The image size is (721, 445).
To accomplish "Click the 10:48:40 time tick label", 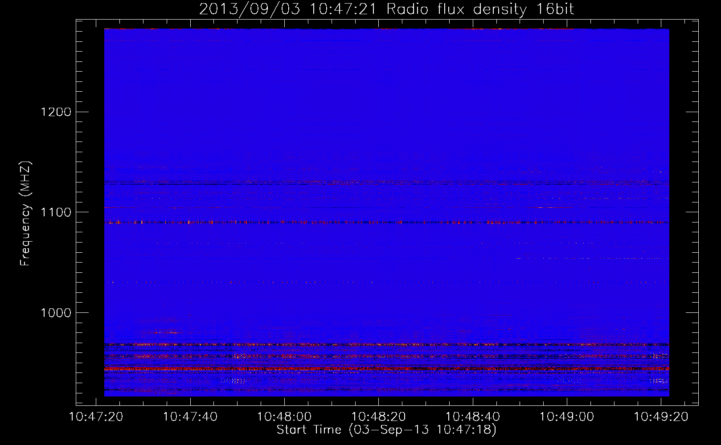I will tap(473, 417).
